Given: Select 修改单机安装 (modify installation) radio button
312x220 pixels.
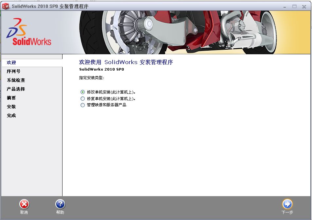Looking at the screenshot, I should pyautogui.click(x=83, y=92).
